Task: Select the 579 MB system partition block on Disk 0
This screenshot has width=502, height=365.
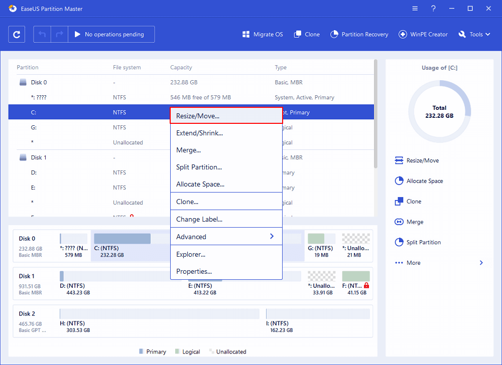Action: [74, 246]
